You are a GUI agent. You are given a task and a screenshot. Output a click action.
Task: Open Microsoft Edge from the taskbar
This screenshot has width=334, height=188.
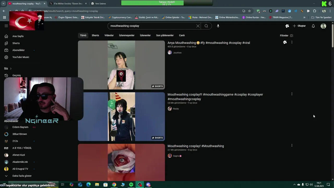[88, 185]
